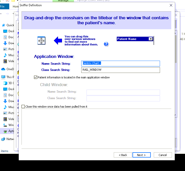
Task: Open the first Desktop folder under Quick access
Action: (8, 31)
